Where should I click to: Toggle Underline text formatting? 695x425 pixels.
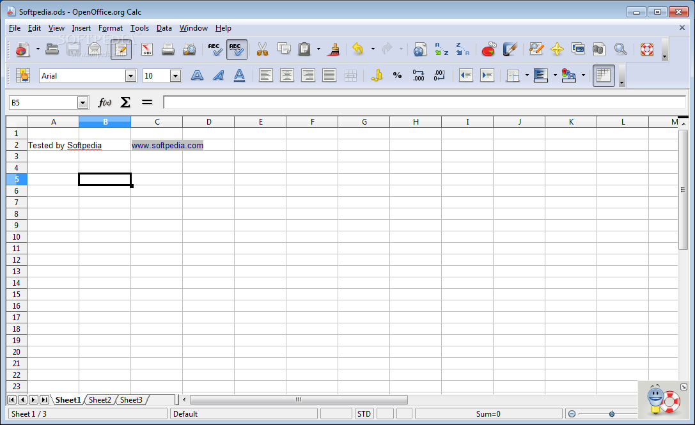[239, 76]
